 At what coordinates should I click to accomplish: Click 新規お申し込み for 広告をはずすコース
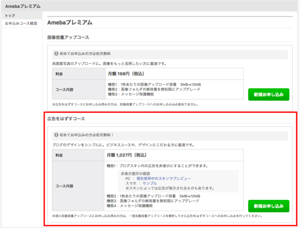pos(268,206)
